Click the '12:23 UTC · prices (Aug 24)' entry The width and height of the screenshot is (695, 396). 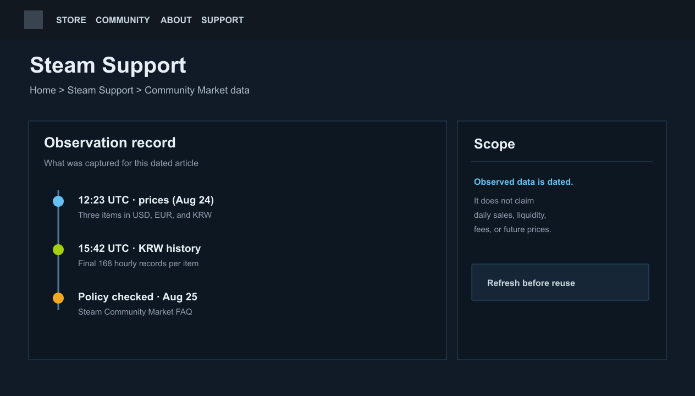point(146,200)
